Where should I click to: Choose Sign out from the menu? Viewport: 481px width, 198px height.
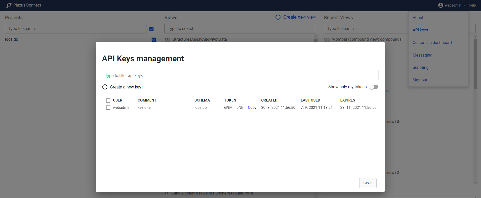420,80
